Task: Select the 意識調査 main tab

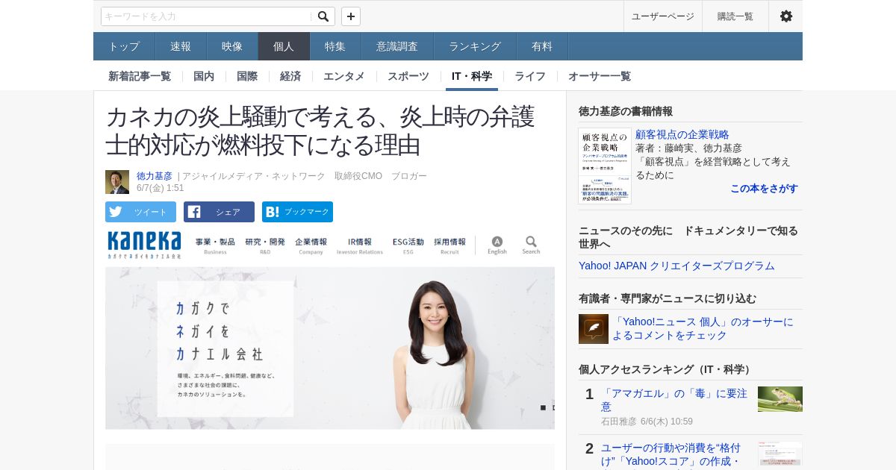Action: [397, 46]
